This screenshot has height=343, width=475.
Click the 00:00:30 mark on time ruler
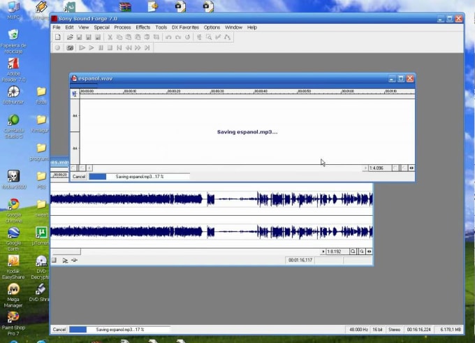(217, 92)
